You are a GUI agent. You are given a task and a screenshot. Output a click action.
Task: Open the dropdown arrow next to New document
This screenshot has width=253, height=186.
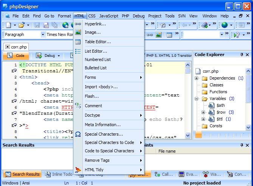[x=15, y=25]
